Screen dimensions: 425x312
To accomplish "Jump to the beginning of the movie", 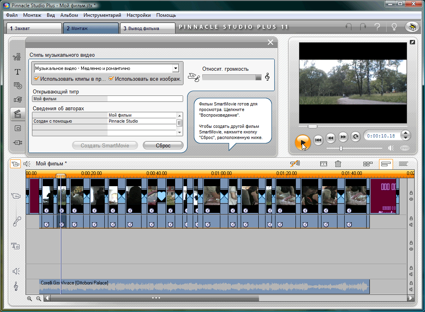I will (x=318, y=140).
